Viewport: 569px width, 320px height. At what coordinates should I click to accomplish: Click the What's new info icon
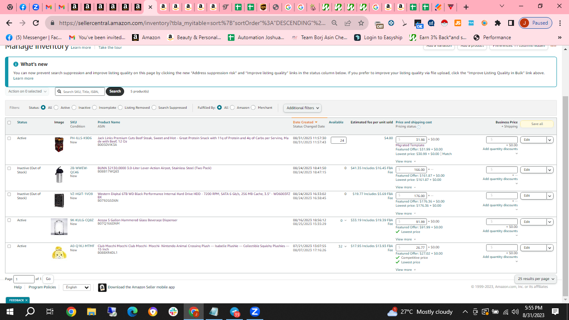[16, 64]
